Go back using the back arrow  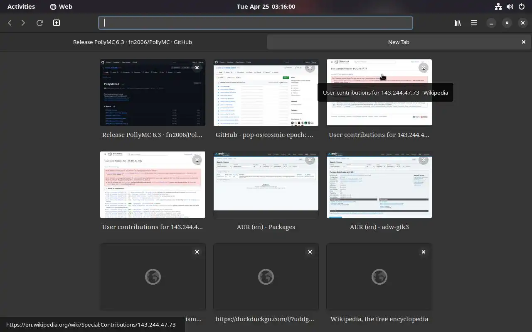(x=10, y=23)
